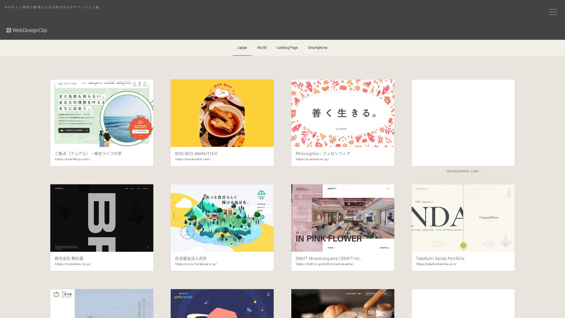Switch to the World tab

click(x=262, y=48)
